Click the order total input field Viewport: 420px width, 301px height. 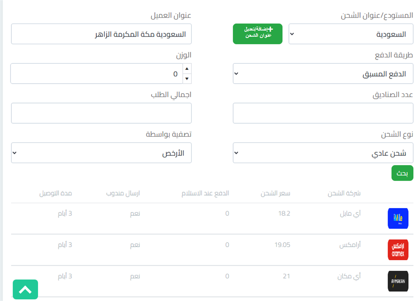coord(101,114)
